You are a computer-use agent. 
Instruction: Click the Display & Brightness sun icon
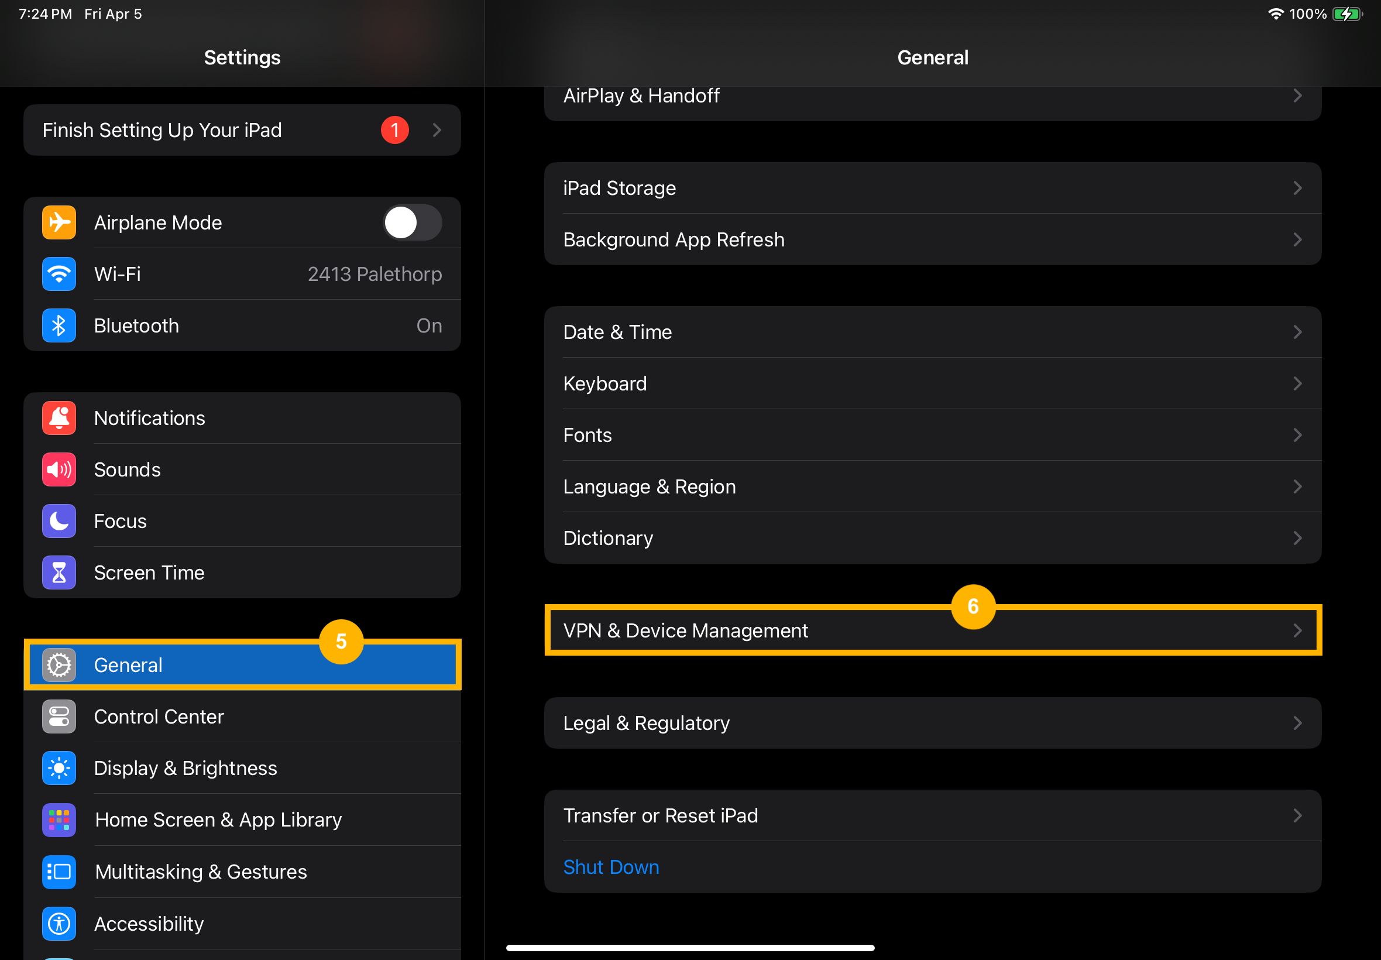point(59,768)
